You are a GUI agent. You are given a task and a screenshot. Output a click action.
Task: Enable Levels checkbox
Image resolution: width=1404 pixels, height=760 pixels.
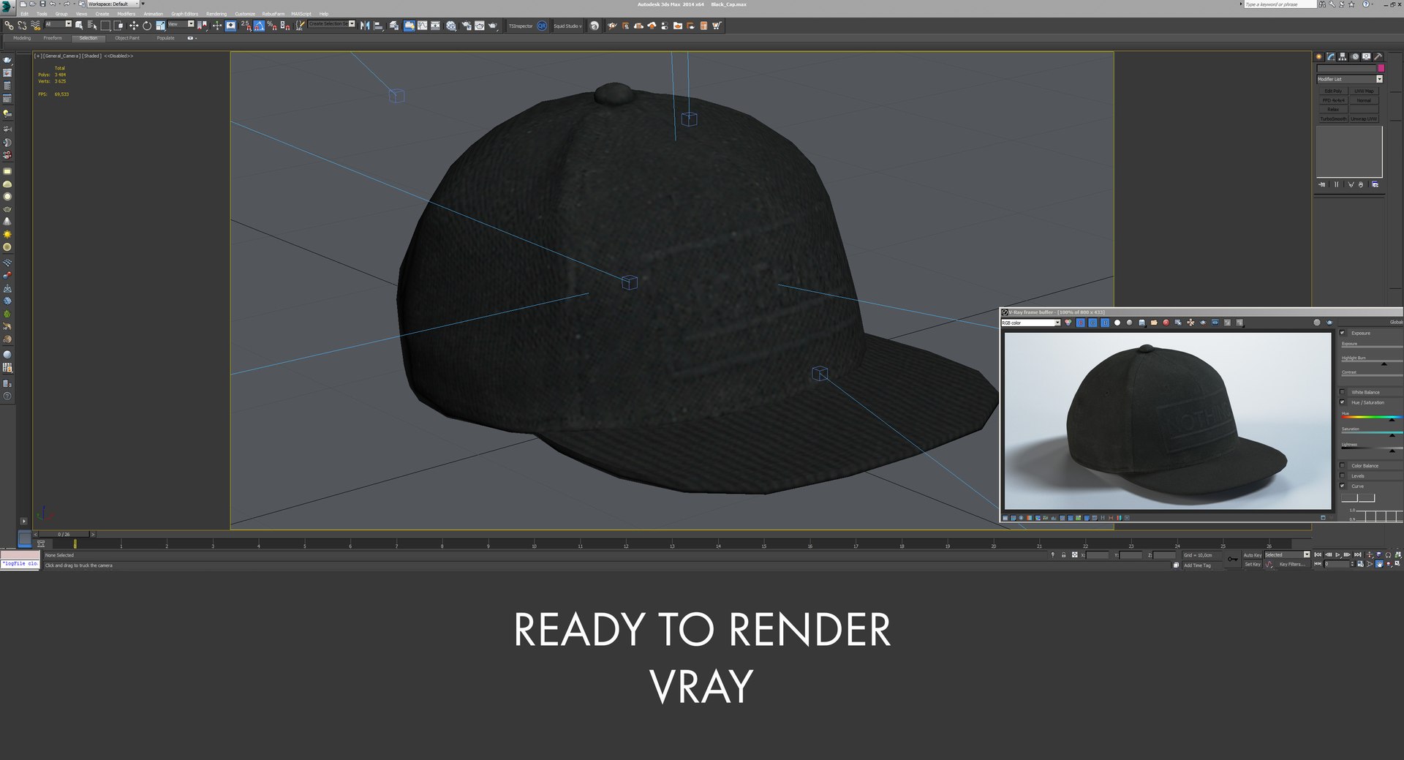(1342, 475)
